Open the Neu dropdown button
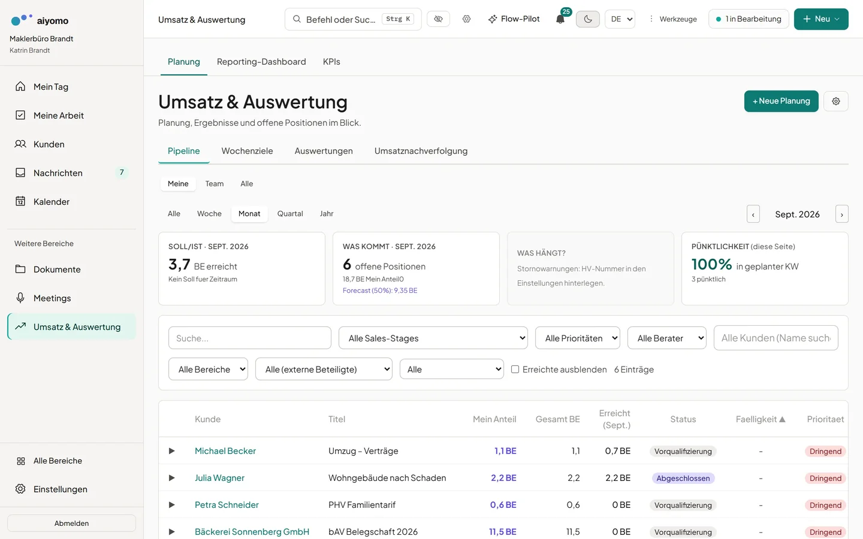Viewport: 863px width, 539px height. point(821,19)
